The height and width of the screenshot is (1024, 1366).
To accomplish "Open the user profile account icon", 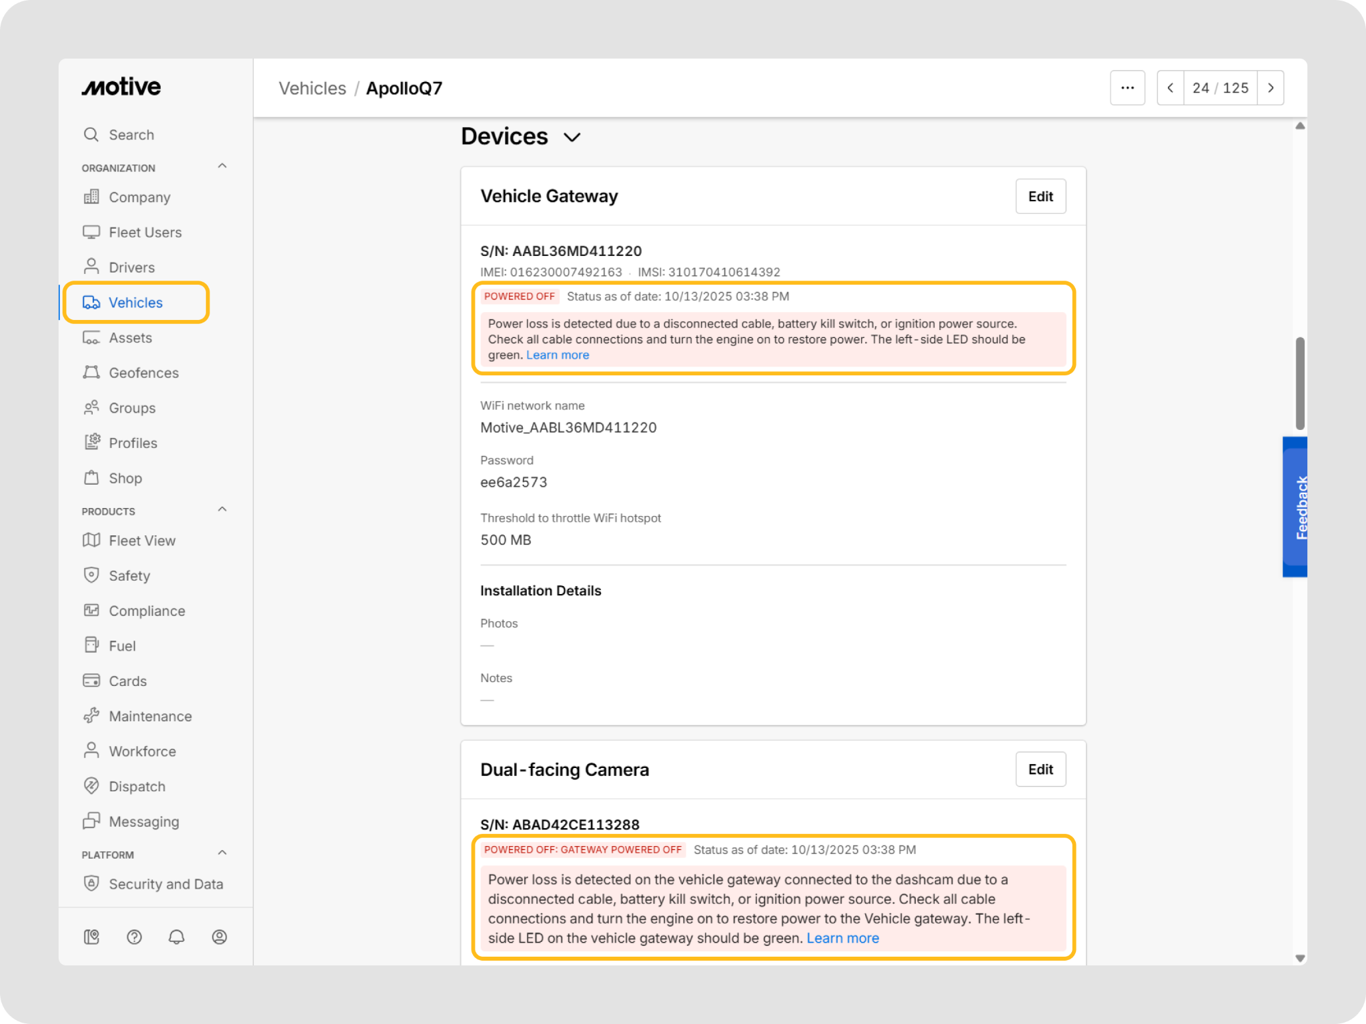I will pyautogui.click(x=219, y=937).
